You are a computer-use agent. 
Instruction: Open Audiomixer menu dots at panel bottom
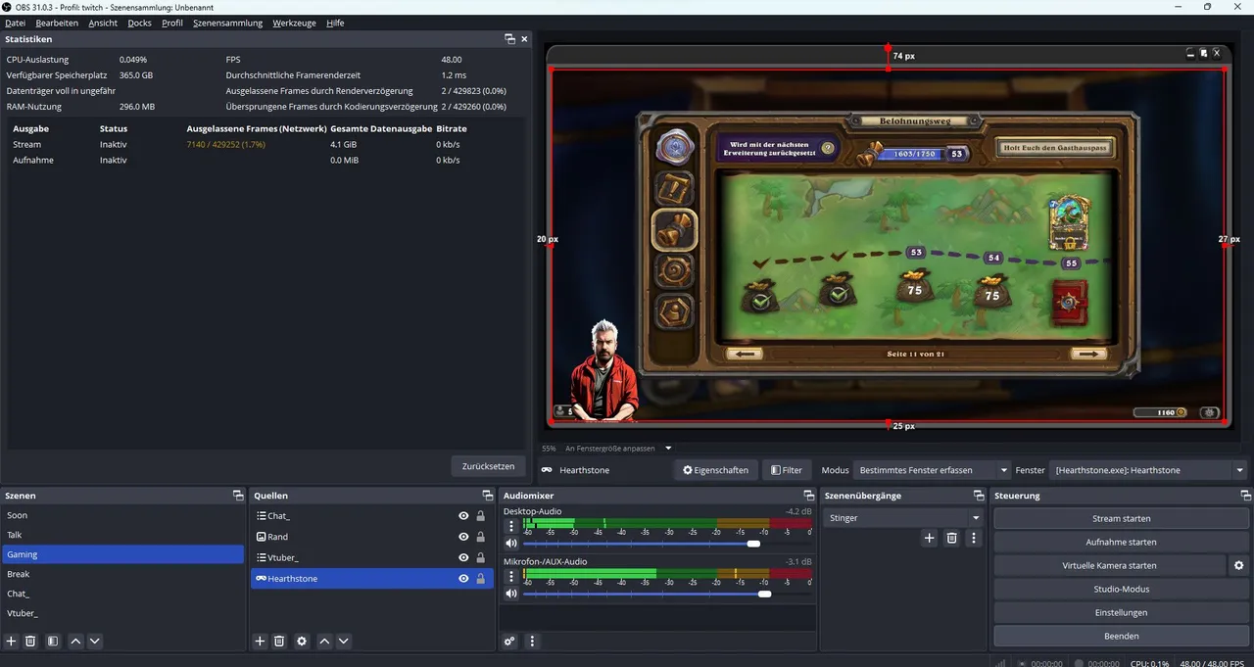pos(532,641)
